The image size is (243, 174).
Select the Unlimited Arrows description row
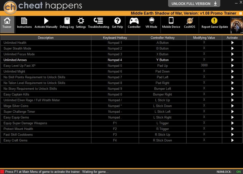tap(46, 60)
